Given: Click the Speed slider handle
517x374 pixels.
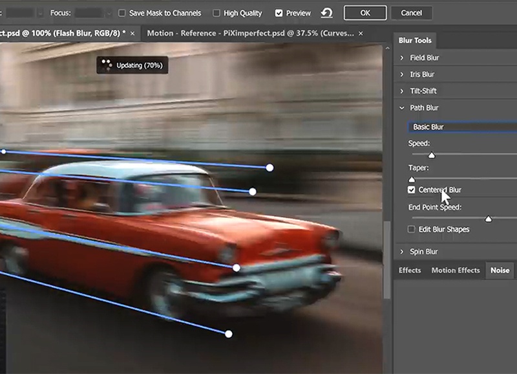Looking at the screenshot, I should click(x=432, y=155).
